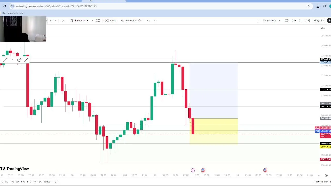Select the trend line tool in floating toolbar
The height and width of the screenshot is (186, 331).
(x=5, y=60)
